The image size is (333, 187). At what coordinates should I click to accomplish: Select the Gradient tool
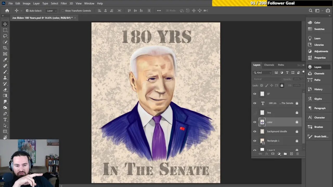pyautogui.click(x=5, y=96)
